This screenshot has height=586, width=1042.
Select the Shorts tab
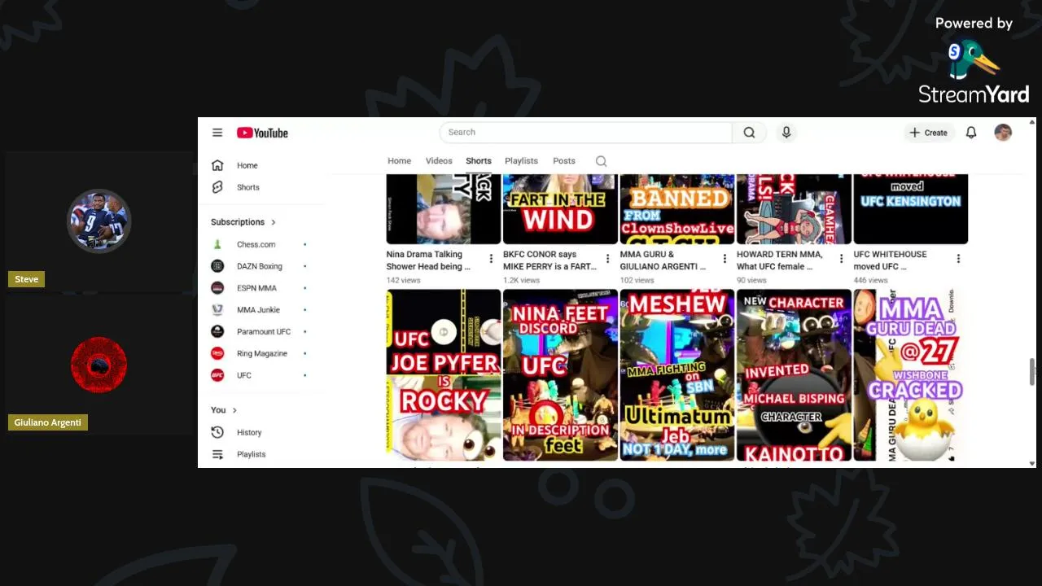point(479,161)
